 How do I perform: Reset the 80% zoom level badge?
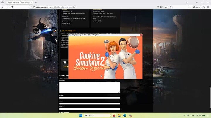pyautogui.click(x=166, y=7)
